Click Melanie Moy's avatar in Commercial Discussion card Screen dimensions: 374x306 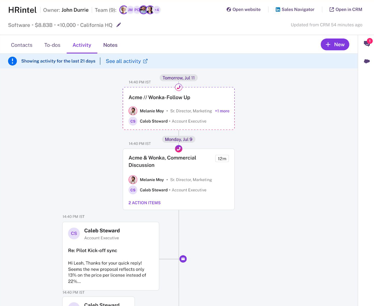coord(133,180)
